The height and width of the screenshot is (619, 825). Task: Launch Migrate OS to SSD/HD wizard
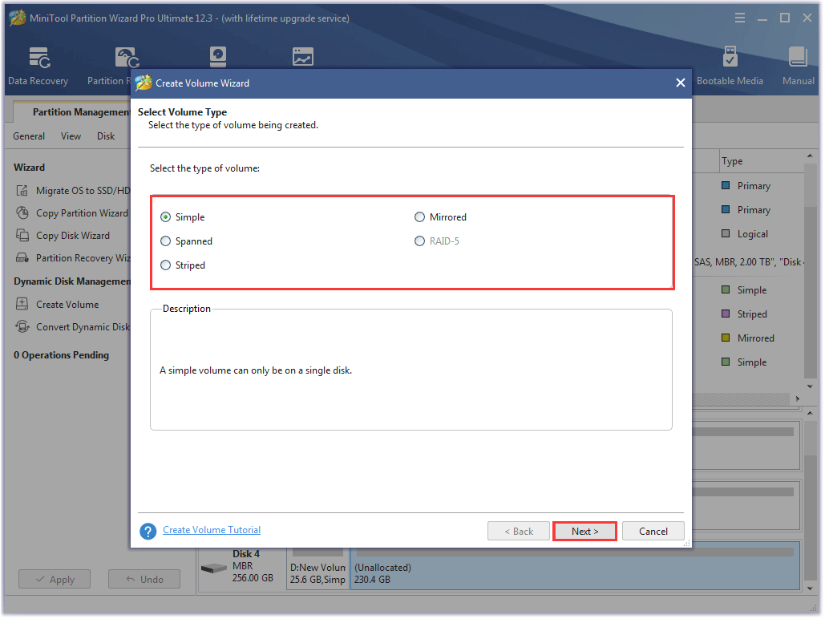[73, 191]
